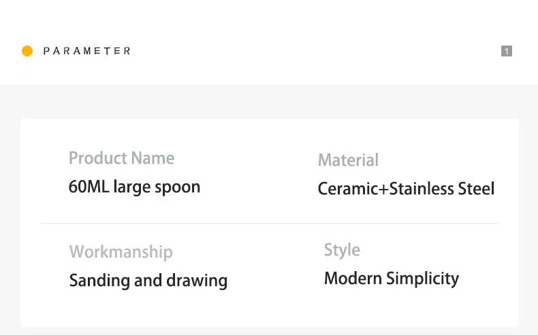Image resolution: width=538 pixels, height=335 pixels.
Task: Click the Style label
Action: [342, 250]
